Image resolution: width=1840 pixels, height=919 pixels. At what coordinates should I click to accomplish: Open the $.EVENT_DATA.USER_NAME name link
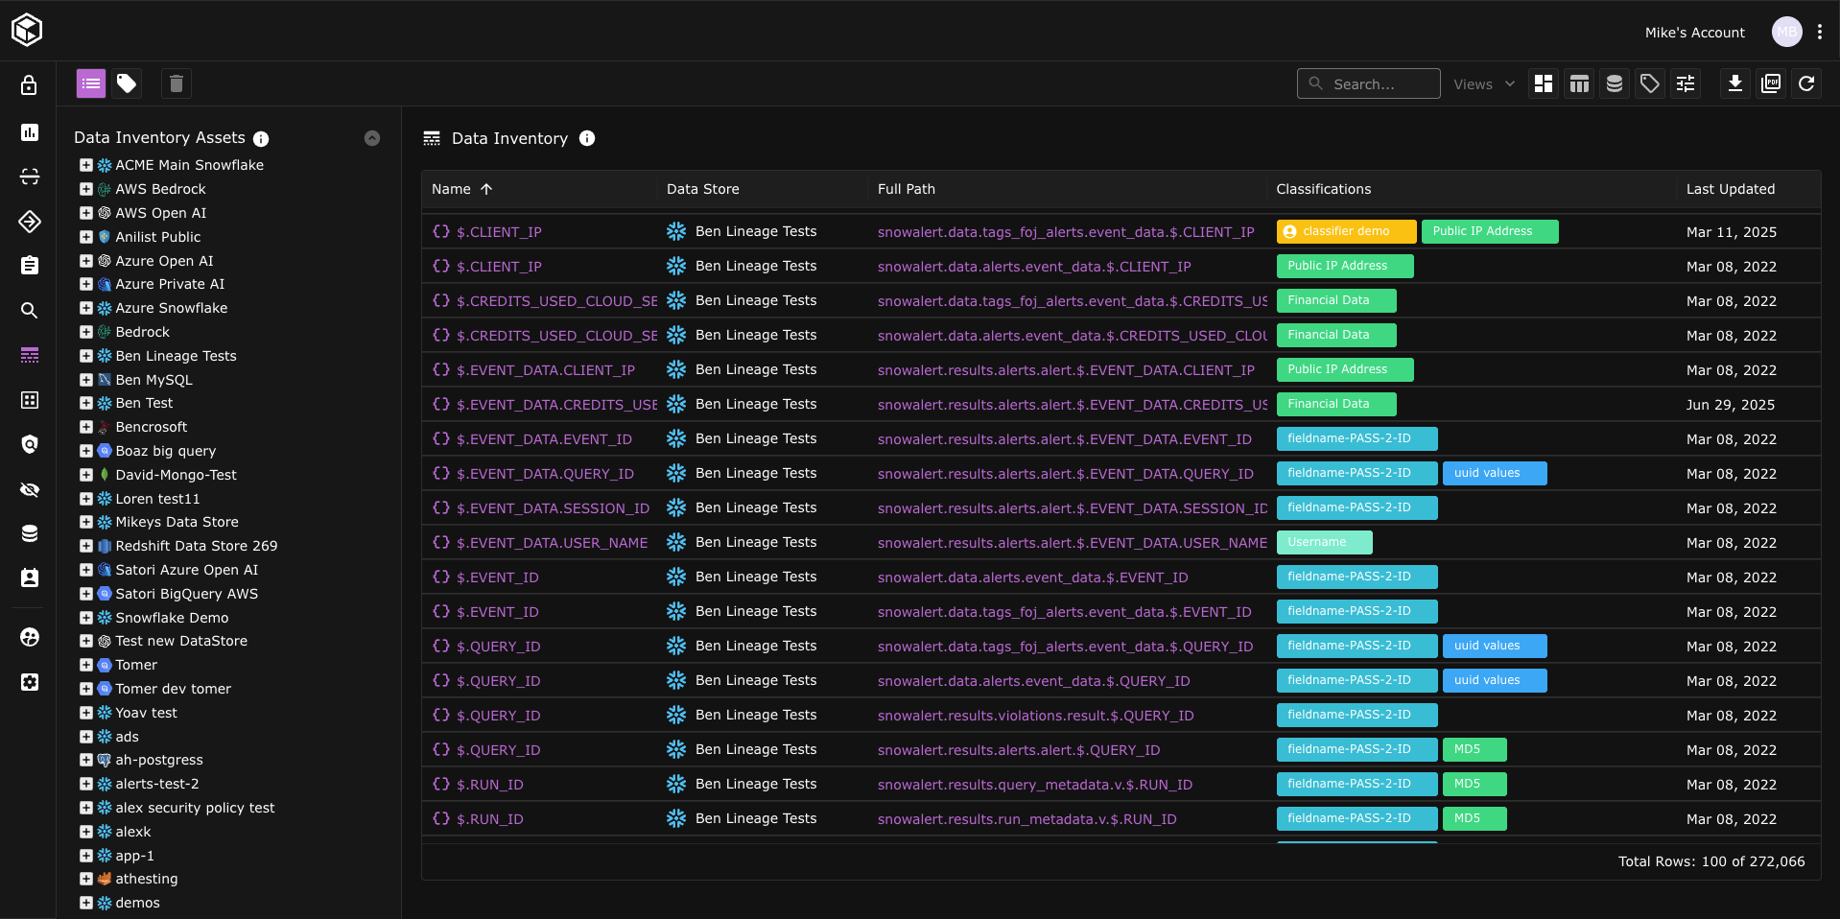pyautogui.click(x=552, y=543)
